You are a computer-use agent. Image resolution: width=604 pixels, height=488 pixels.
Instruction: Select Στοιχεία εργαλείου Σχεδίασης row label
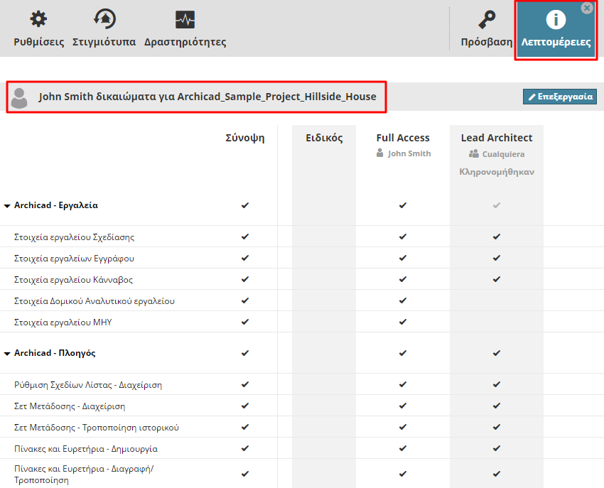click(x=74, y=237)
